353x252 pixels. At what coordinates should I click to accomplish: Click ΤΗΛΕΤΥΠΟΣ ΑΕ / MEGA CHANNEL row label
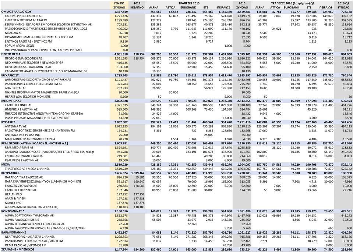coord(27,169)
